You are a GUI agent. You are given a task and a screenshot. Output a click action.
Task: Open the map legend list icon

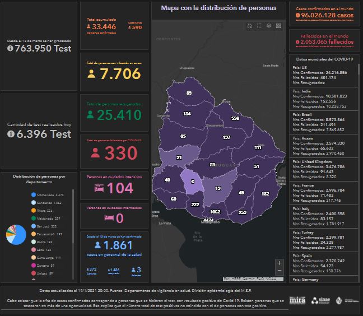(x=259, y=26)
